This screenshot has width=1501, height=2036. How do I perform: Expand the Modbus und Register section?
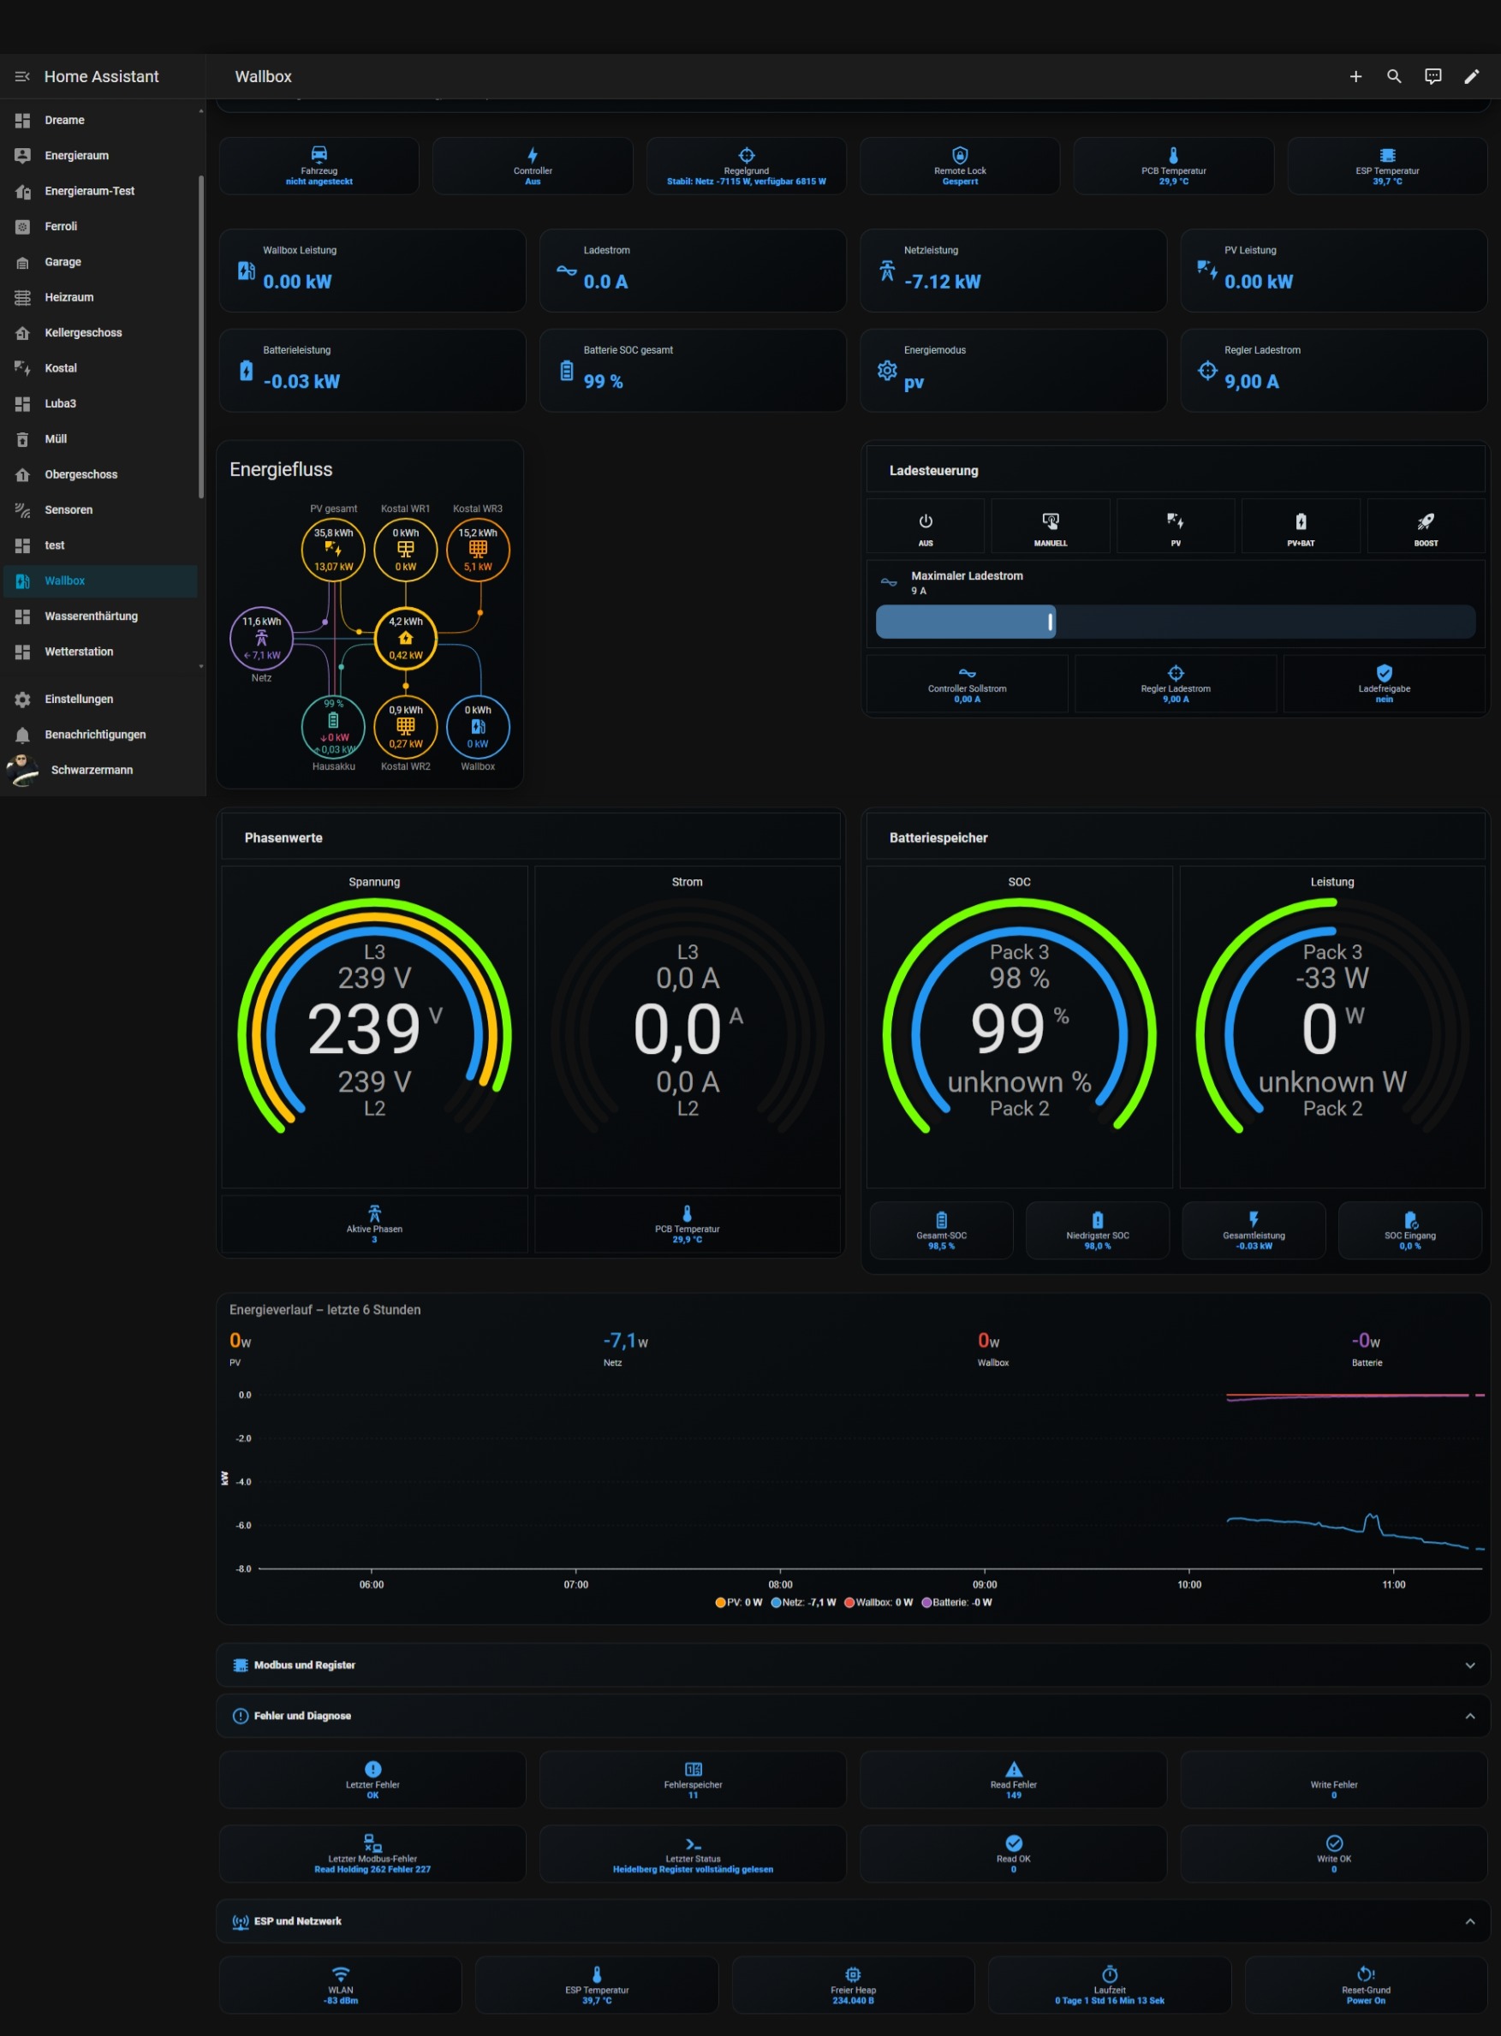coord(852,1664)
